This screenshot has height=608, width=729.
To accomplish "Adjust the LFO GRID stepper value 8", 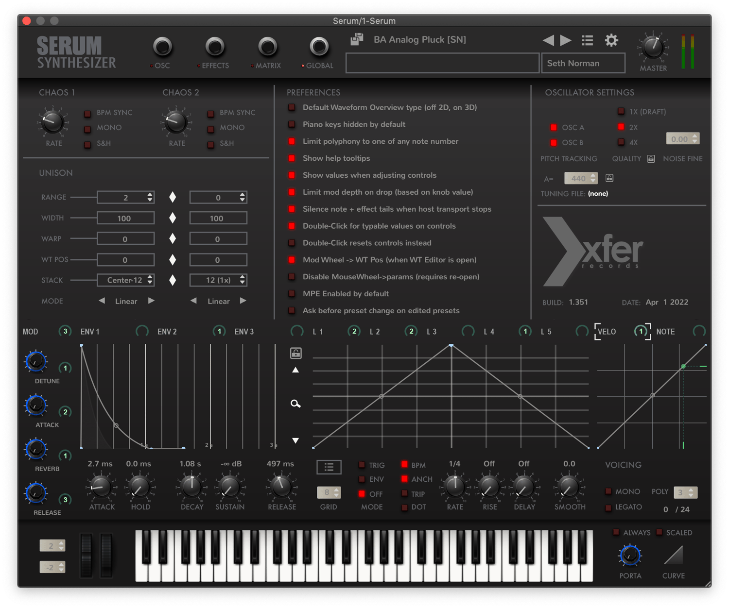I will point(329,492).
